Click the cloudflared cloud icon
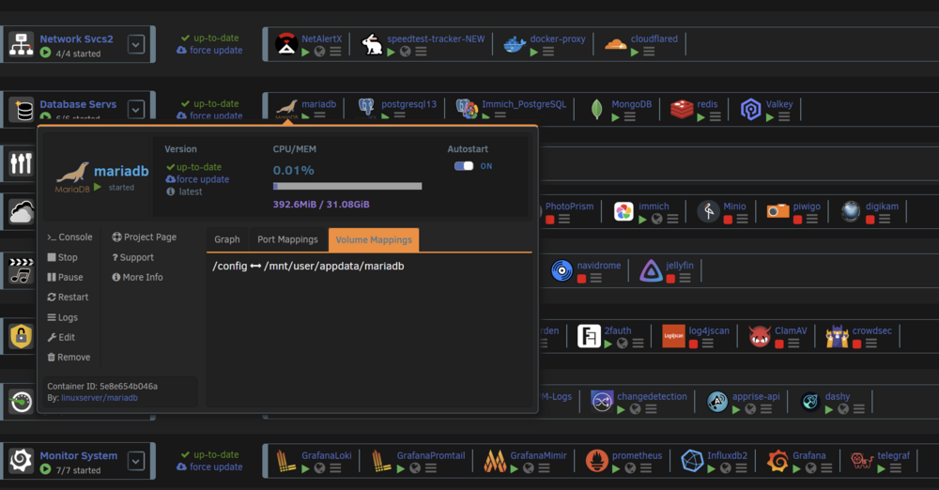939x490 pixels. 616,44
